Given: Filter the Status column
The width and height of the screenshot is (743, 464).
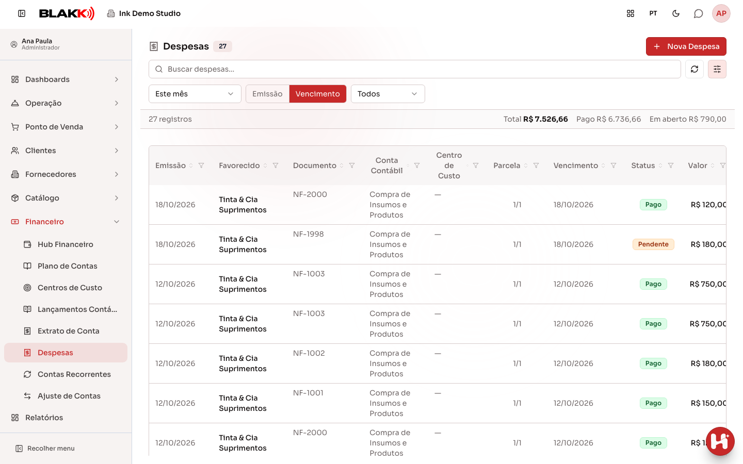Looking at the screenshot, I should [x=671, y=165].
